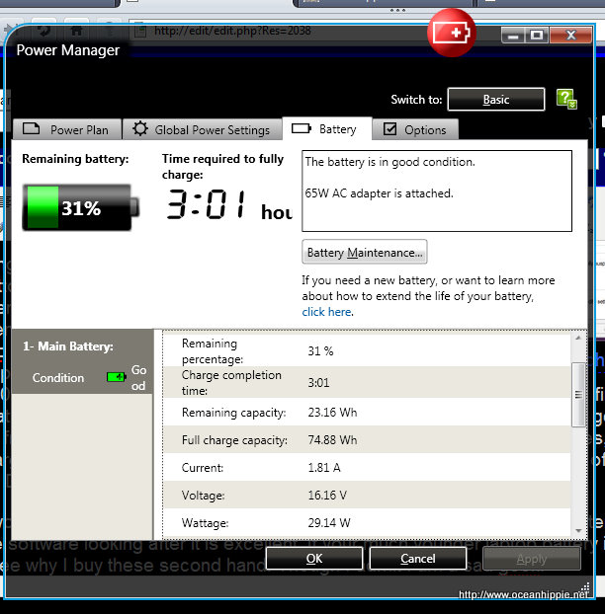
Task: Open Battery Maintenance dialog
Action: click(365, 253)
